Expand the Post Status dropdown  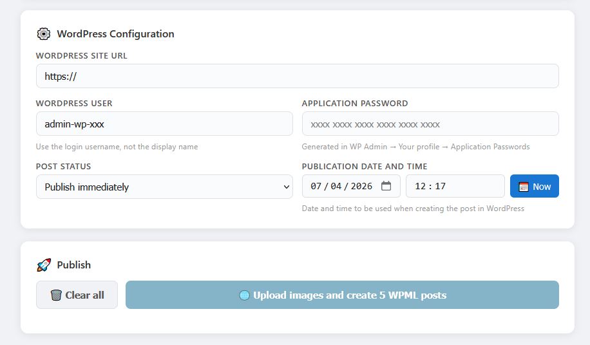tap(164, 187)
